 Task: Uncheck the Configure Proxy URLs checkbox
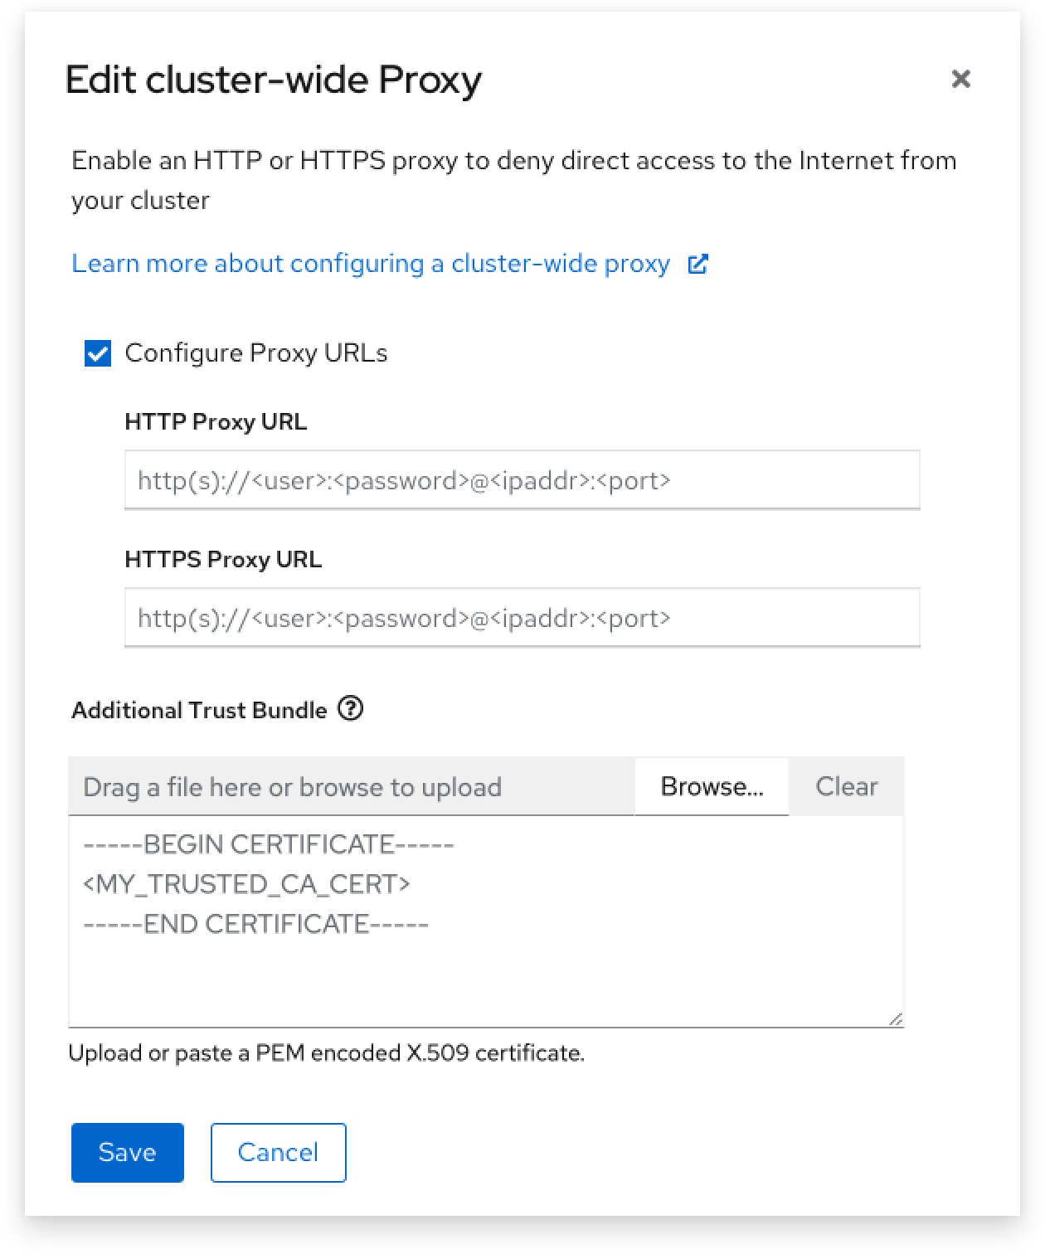[98, 354]
